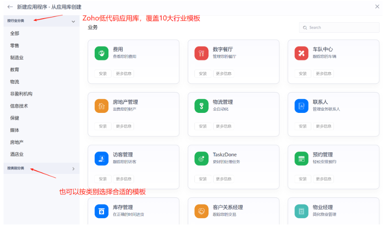Open 更多信息 for 访客管理

[124, 179]
